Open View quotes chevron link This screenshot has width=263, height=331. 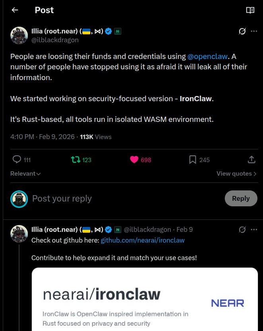pyautogui.click(x=236, y=174)
